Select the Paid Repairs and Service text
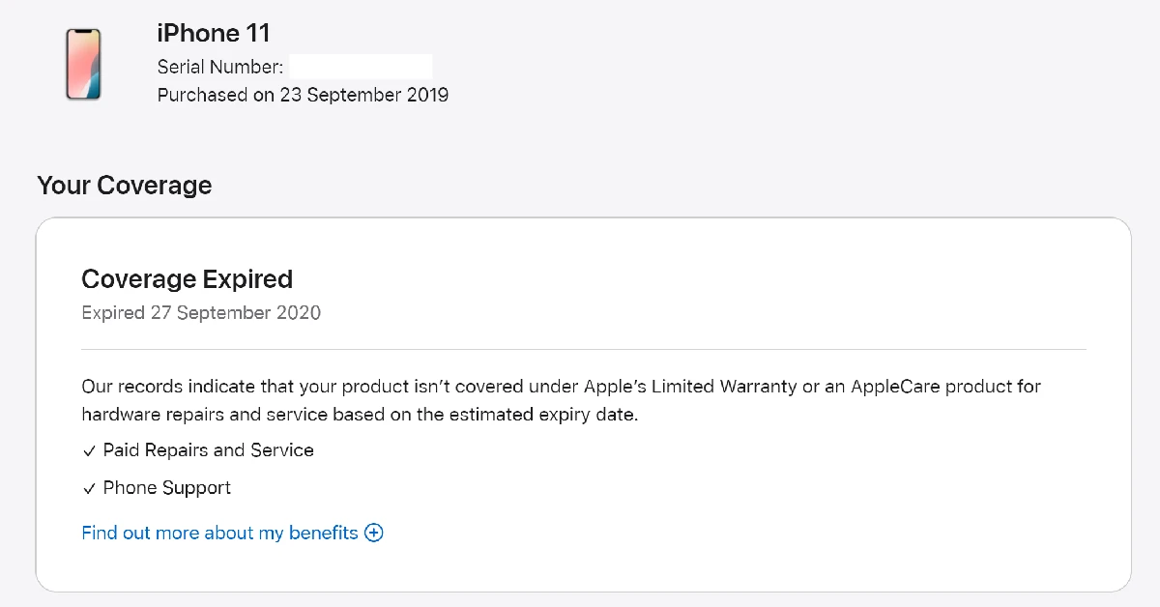Screen dimensions: 1160x607 point(208,450)
